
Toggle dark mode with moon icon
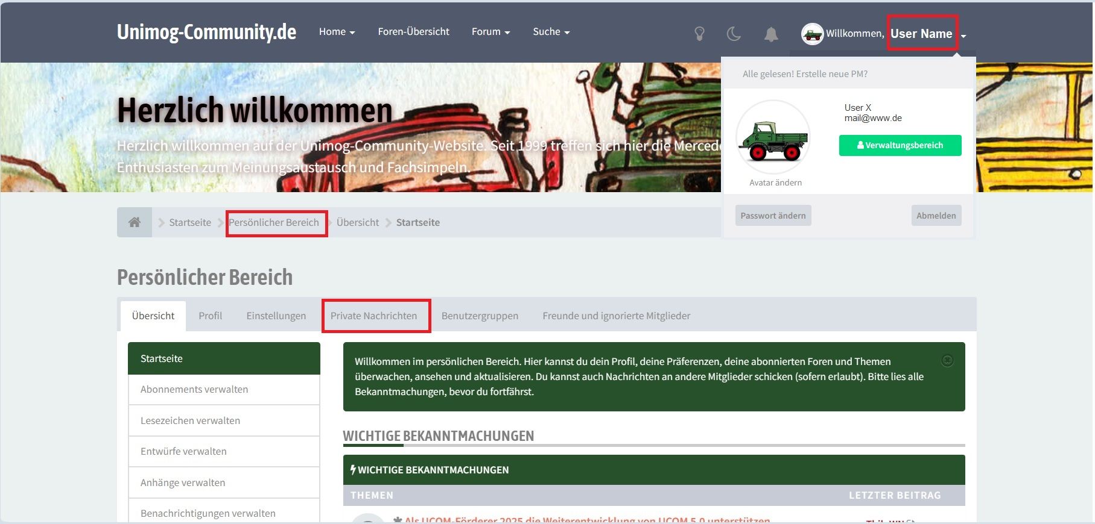pyautogui.click(x=734, y=34)
